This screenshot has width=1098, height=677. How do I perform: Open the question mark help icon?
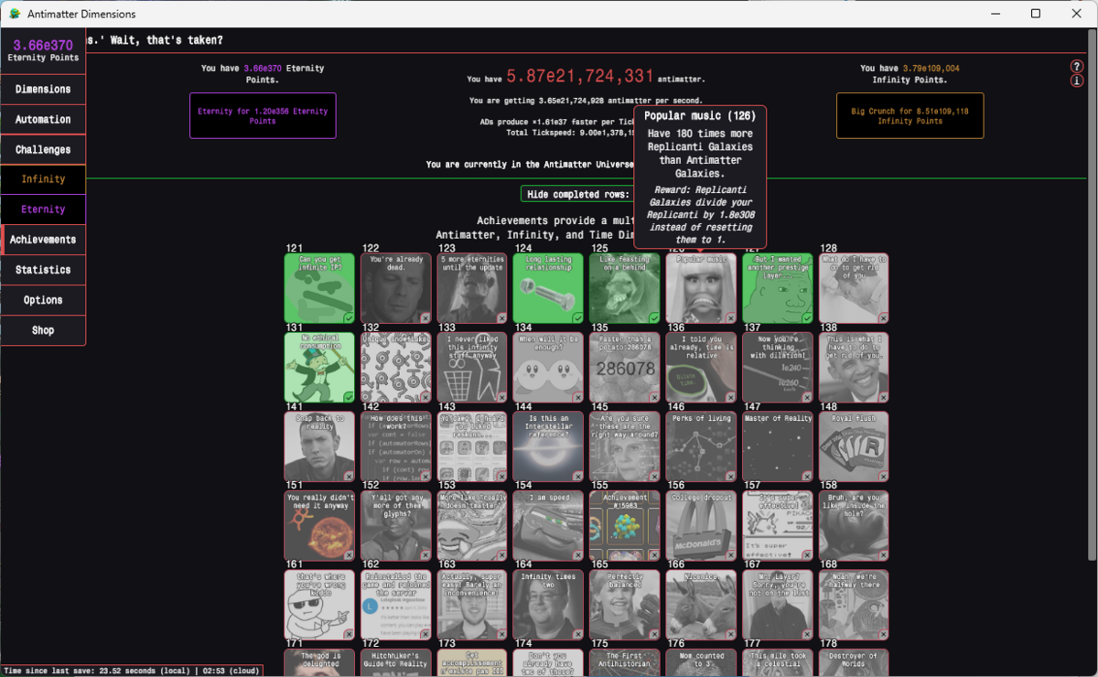pyautogui.click(x=1077, y=67)
